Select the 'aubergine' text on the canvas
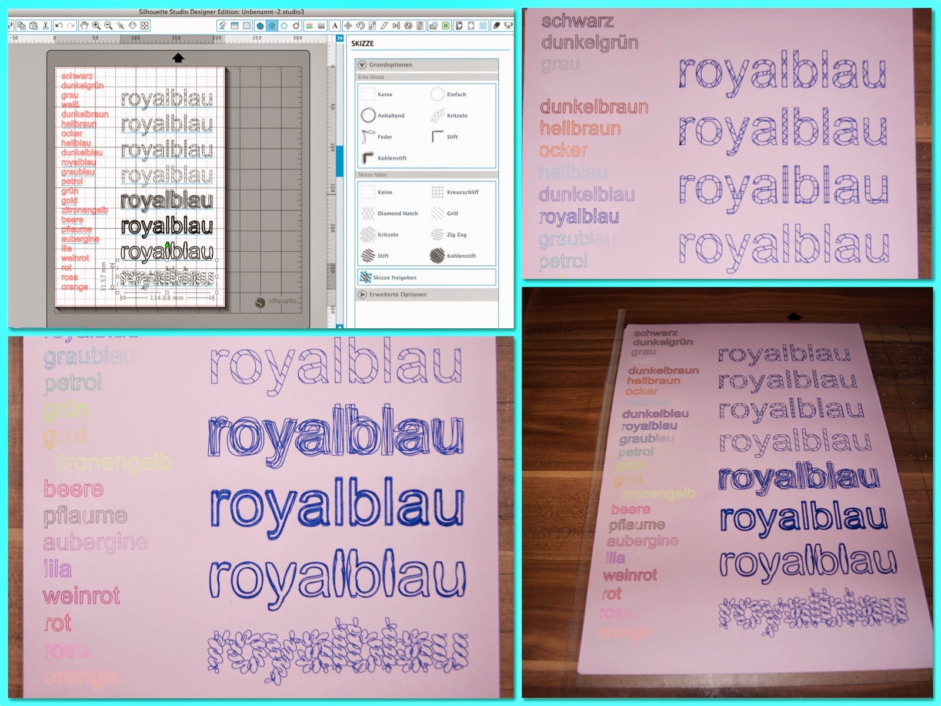 point(80,239)
